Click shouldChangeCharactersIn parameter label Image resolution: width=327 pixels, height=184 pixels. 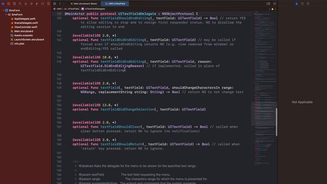(x=196, y=87)
